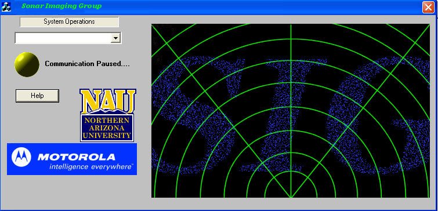The height and width of the screenshot is (211, 438).
Task: Click the System Operations header button
Action: point(69,22)
